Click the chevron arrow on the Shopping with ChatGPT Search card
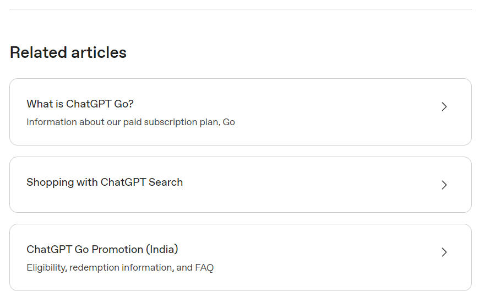The height and width of the screenshot is (296, 479). tap(444, 185)
